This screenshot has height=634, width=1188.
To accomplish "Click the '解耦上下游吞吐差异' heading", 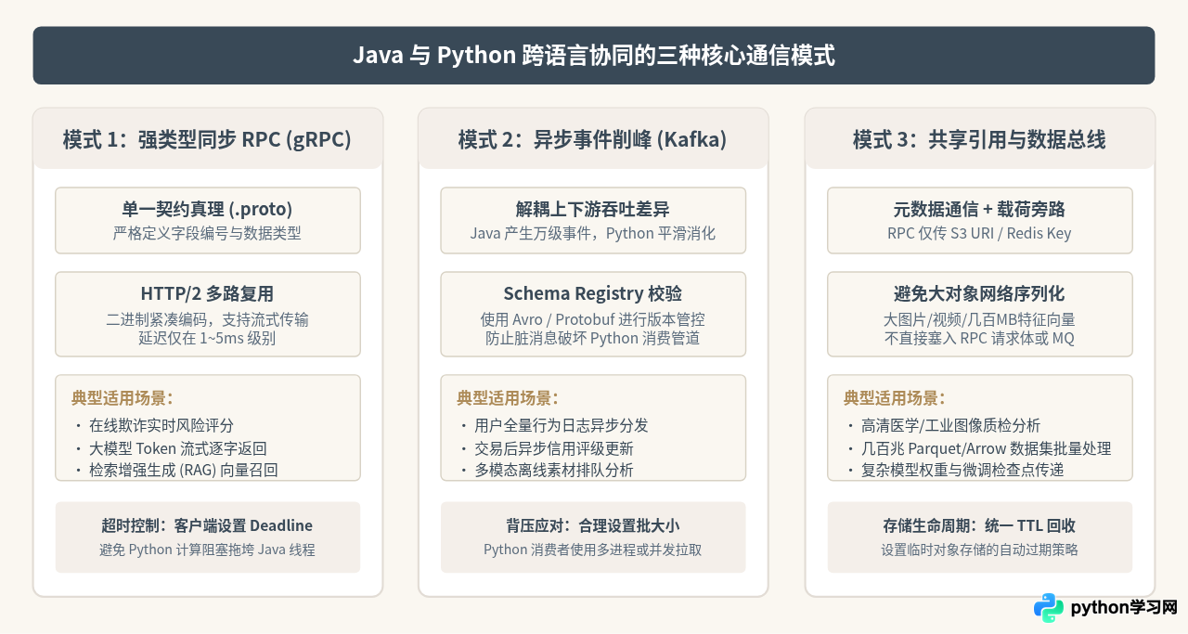I will click(592, 209).
